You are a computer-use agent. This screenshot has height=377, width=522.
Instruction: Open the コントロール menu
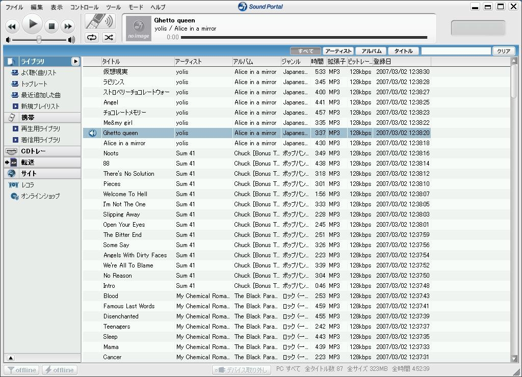[84, 7]
